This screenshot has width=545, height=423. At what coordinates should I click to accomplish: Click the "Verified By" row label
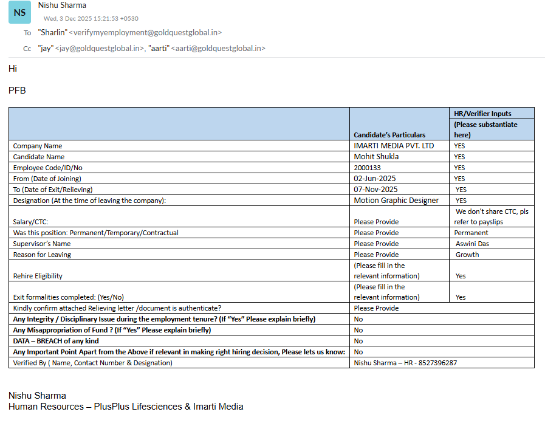coord(92,363)
